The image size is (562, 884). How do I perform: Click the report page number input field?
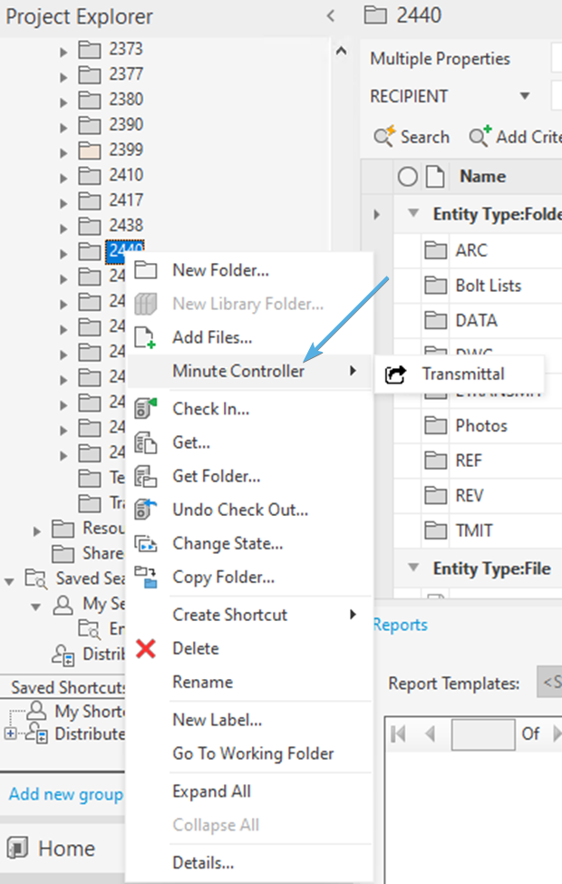point(482,733)
